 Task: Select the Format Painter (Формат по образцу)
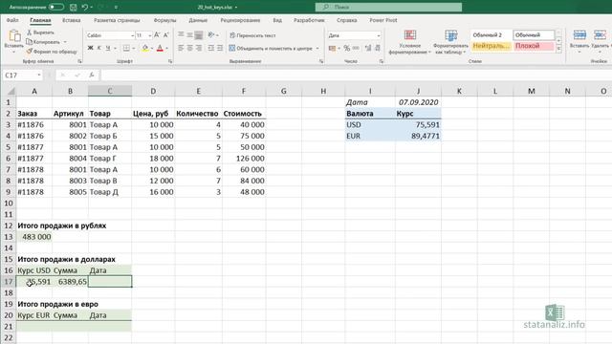point(51,51)
